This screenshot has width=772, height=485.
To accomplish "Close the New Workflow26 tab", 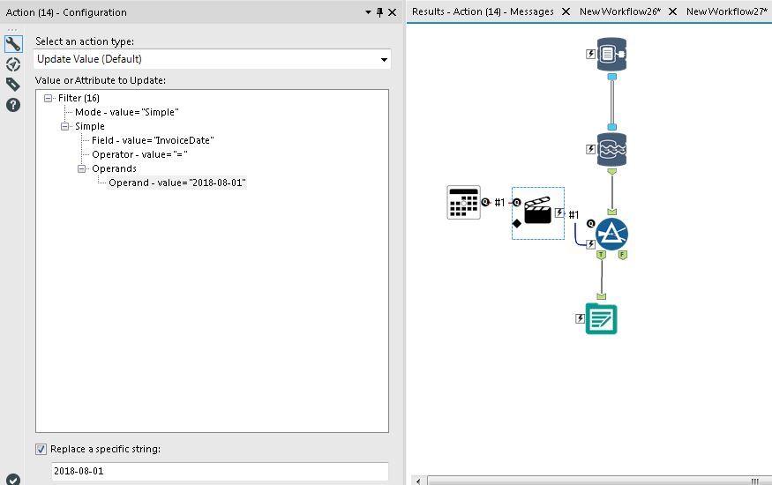I will coord(672,11).
